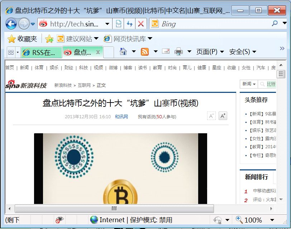The height and width of the screenshot is (229, 291).
Task: Refresh the page with the refresh icon
Action: click(129, 24)
